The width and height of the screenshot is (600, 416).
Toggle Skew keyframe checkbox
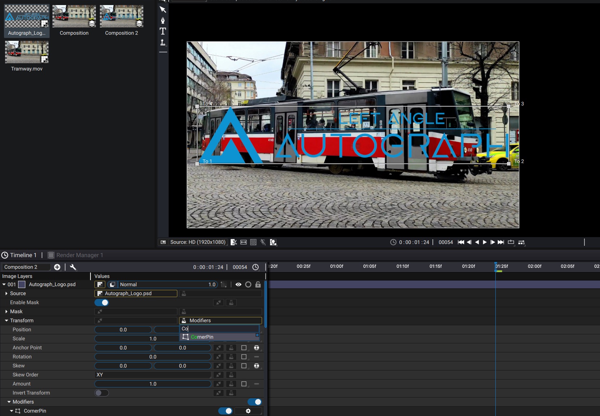(244, 366)
